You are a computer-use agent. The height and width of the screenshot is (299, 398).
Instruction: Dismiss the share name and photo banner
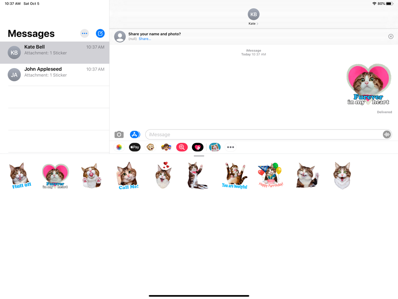[391, 37]
